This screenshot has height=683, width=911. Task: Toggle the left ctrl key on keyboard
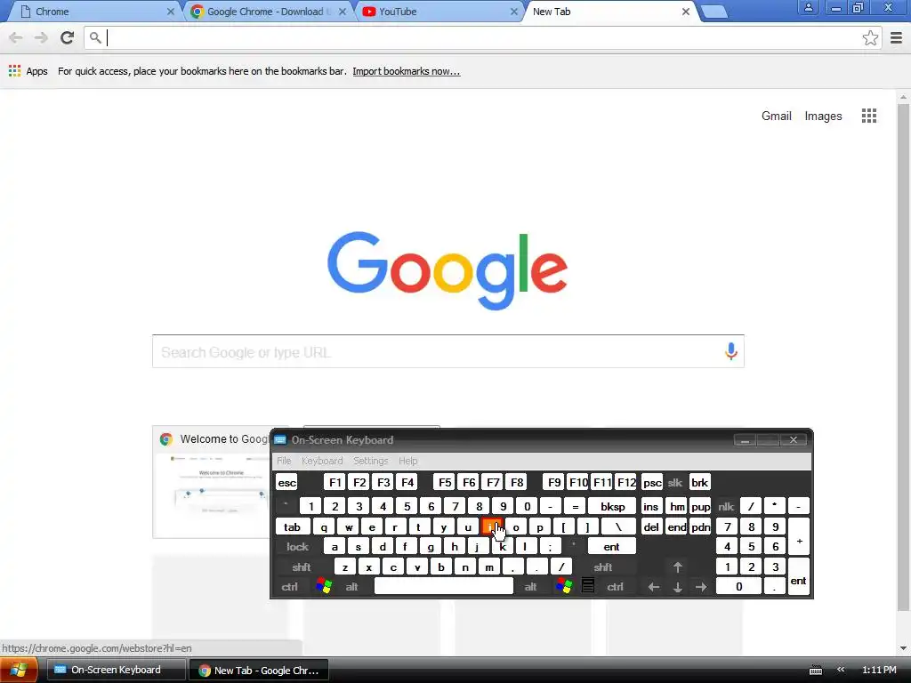pyautogui.click(x=290, y=587)
